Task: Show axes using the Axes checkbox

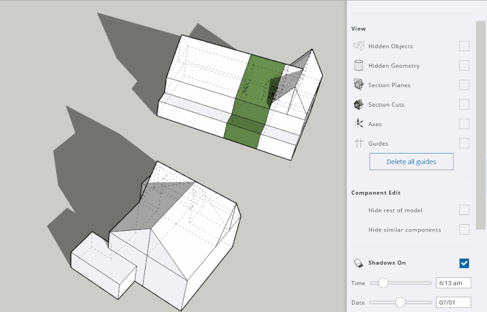Action: [464, 124]
